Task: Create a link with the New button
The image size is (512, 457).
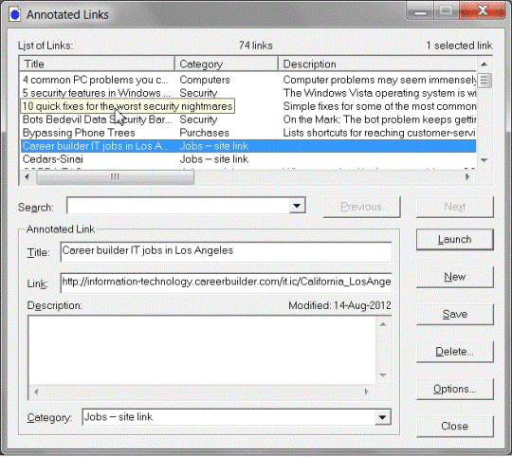Action: tap(454, 277)
